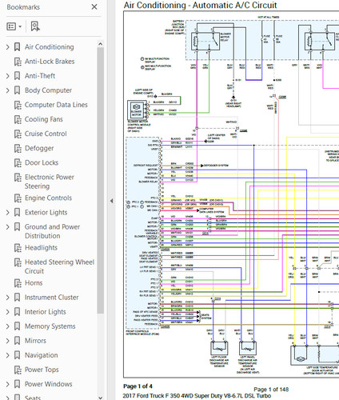
Task: Click the Cruise Control bookmark icon
Action: pyautogui.click(x=18, y=134)
